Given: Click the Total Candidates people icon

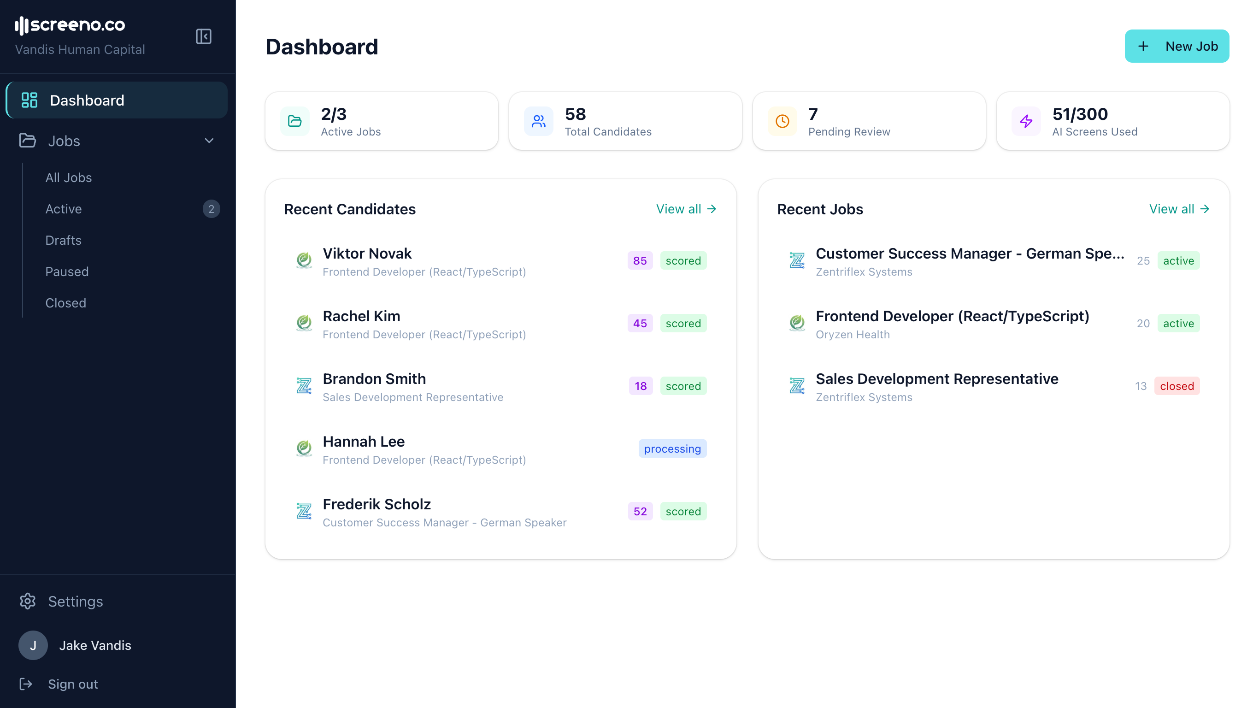Looking at the screenshot, I should pos(538,121).
